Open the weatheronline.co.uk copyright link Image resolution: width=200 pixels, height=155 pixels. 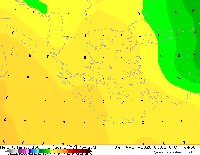pyautogui.click(x=174, y=152)
